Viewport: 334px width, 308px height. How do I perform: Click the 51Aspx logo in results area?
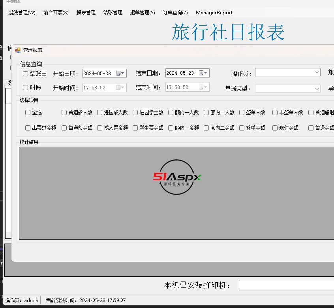coord(177,178)
